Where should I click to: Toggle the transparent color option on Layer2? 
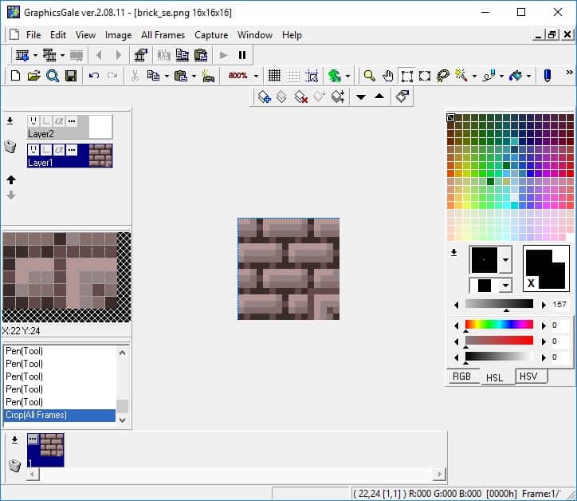click(46, 120)
